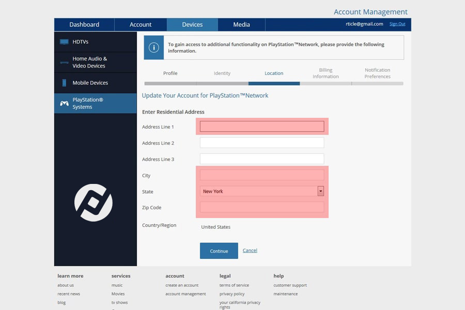Click the Cancel link
465x310 pixels.
coord(250,251)
